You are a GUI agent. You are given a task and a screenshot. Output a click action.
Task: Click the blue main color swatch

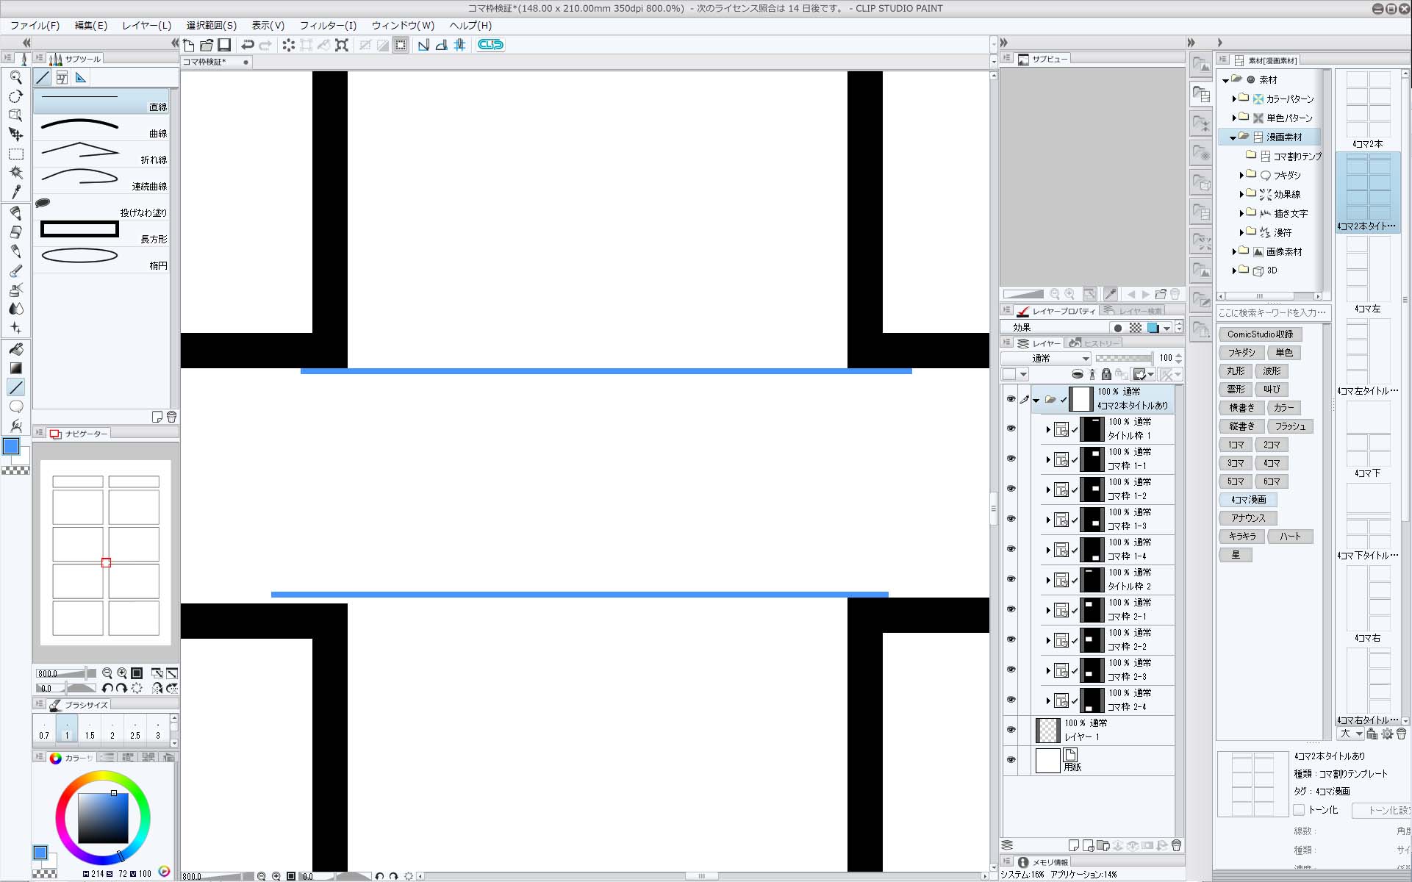point(11,446)
